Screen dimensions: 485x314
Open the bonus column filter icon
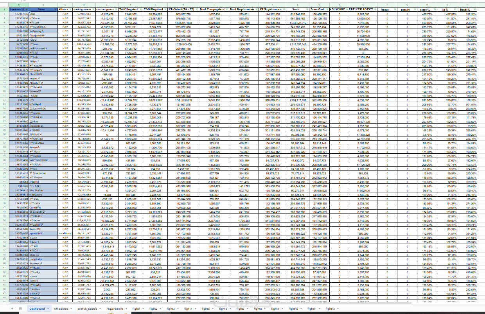(395, 9)
